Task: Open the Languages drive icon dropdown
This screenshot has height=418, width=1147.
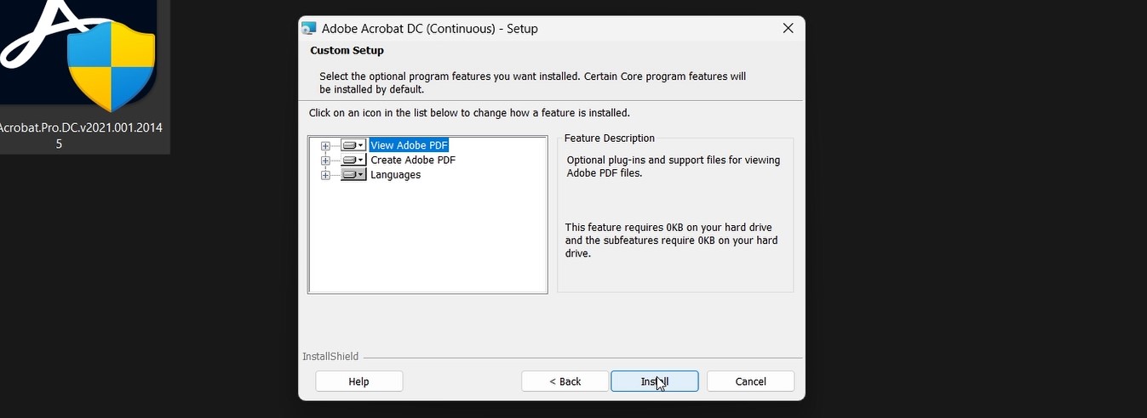Action: coord(353,174)
